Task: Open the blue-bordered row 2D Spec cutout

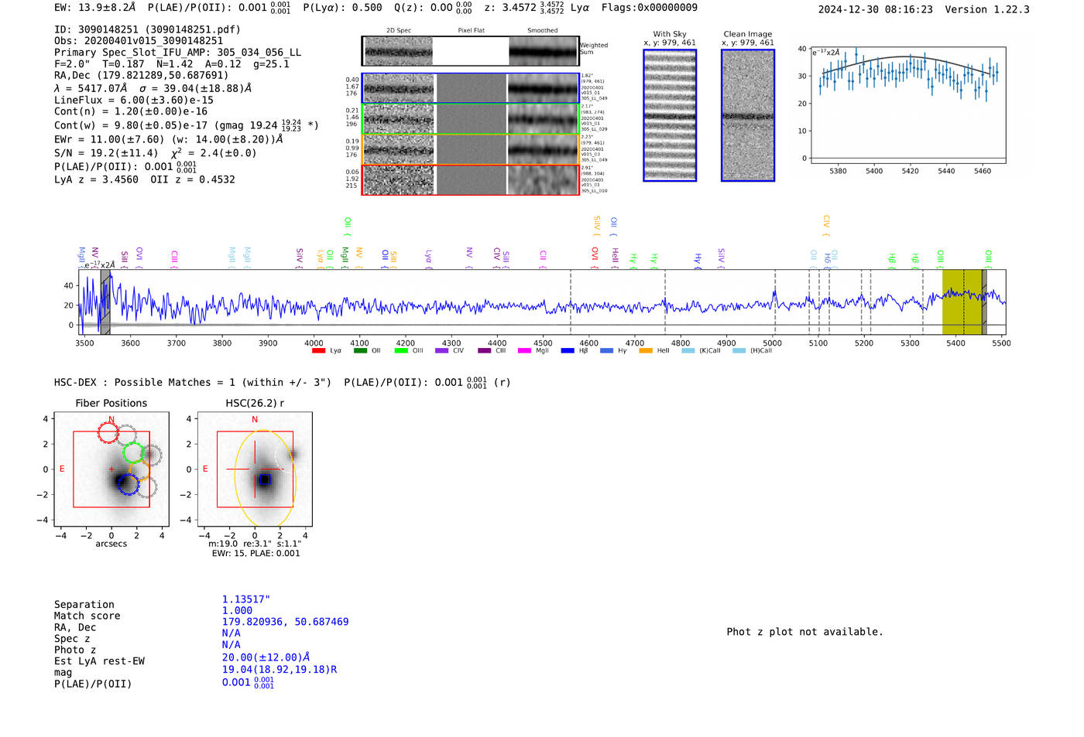Action: click(399, 89)
